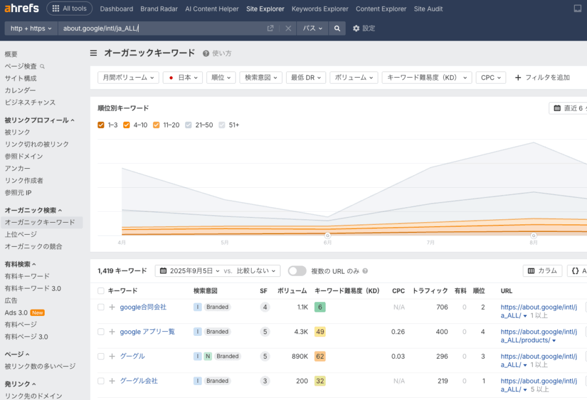
Task: Expand the キーワード難易度（KD） filter
Action: pyautogui.click(x=426, y=77)
